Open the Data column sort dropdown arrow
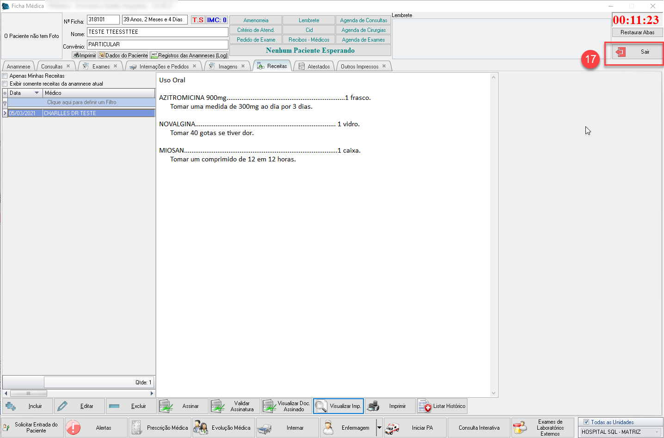Screen dimensions: 664x438 click(37, 93)
